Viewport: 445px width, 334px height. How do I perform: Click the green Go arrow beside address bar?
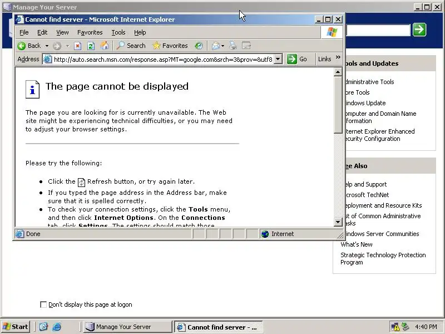[x=291, y=59]
